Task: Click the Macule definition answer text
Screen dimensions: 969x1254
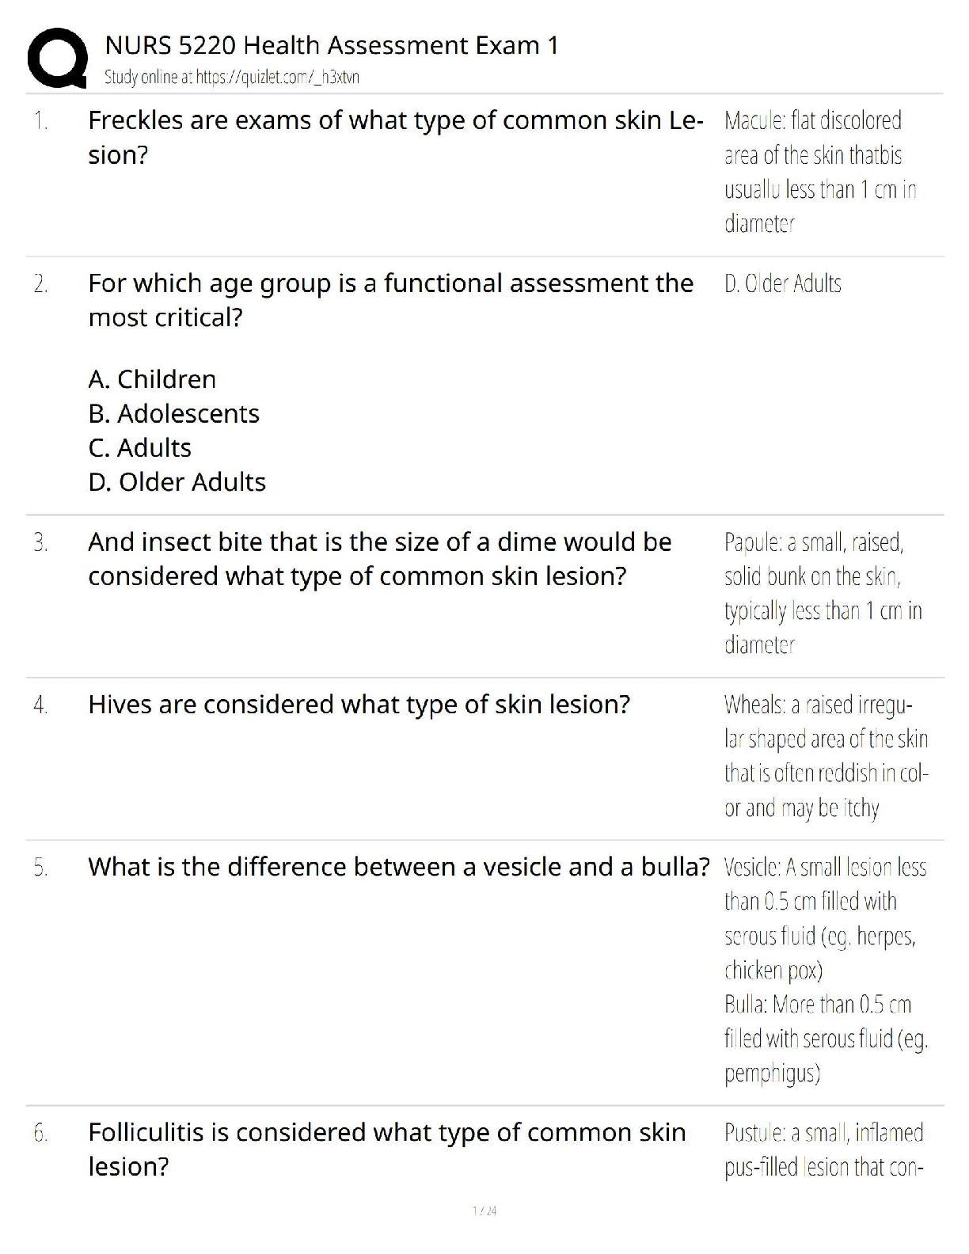Action: [819, 172]
